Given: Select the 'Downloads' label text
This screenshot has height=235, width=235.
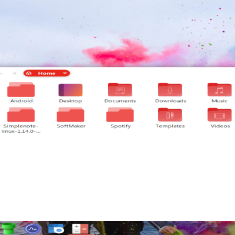Looking at the screenshot, I should coord(171,101).
